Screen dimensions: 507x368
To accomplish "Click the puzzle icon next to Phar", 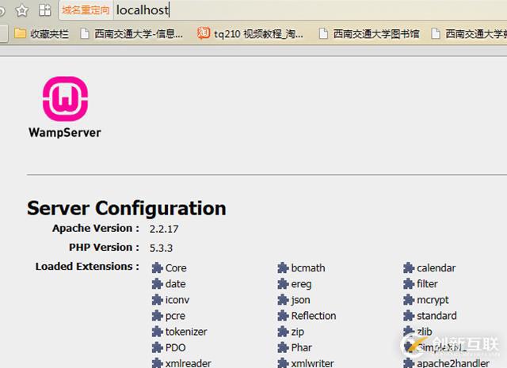I will [283, 347].
